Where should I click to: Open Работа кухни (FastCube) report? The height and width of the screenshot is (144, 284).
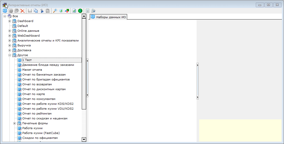[41, 133]
